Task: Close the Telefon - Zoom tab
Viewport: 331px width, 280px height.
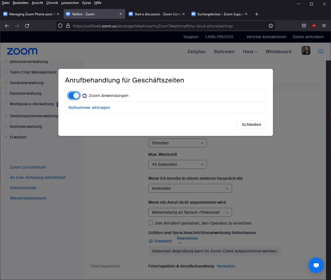Action: pos(121,14)
